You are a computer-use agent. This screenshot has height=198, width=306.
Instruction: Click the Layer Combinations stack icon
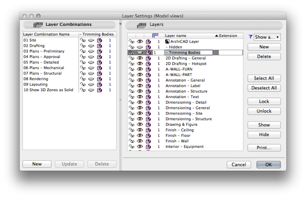[38, 25]
